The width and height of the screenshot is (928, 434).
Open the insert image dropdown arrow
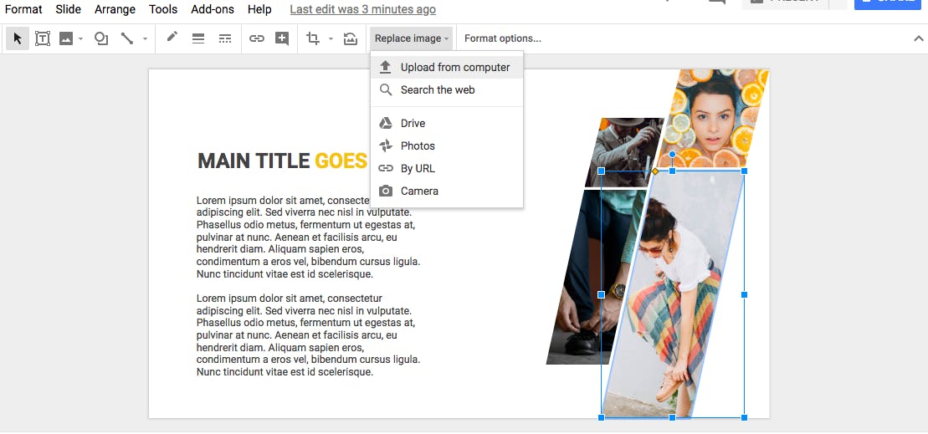81,39
